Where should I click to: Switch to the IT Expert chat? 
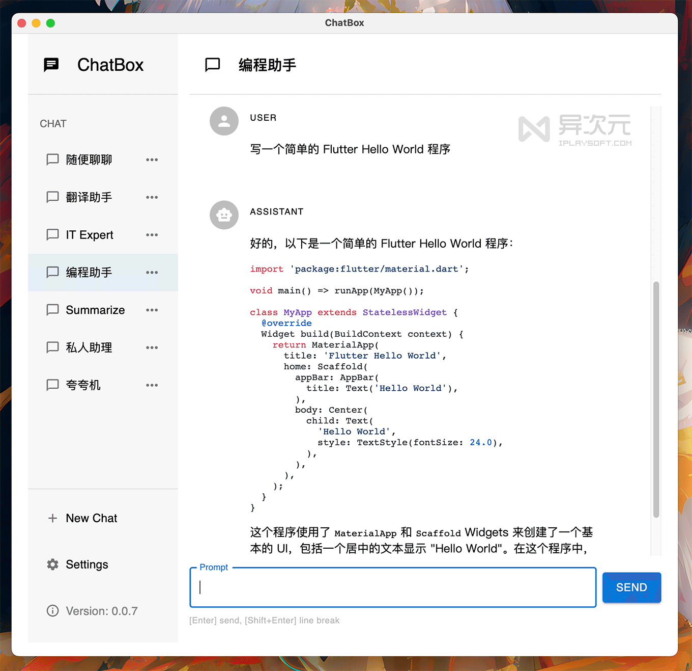(90, 235)
